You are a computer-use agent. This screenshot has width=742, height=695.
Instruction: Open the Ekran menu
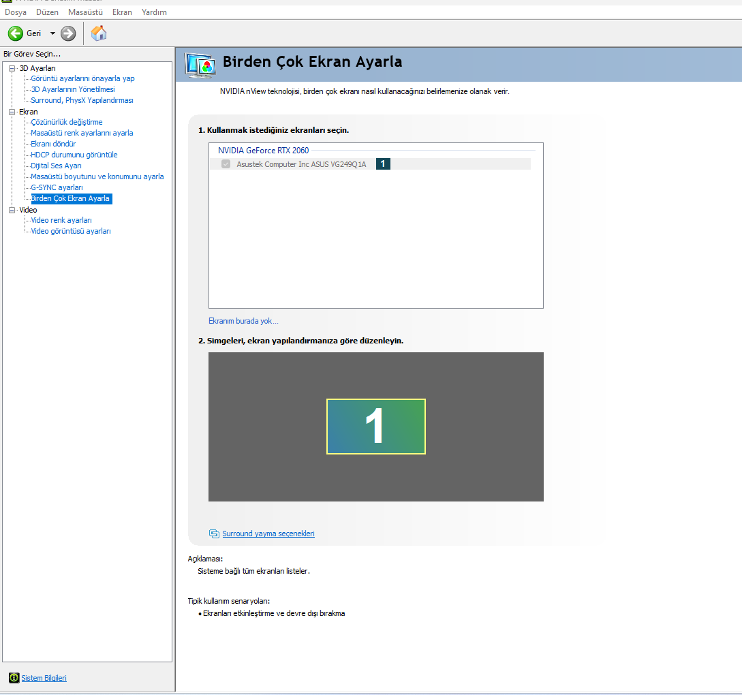(x=122, y=12)
